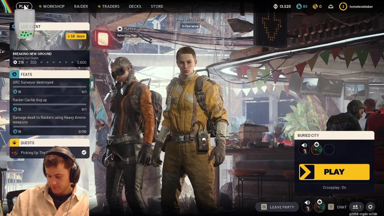
Task: Click the Cred reward icon for ARC Surveyor
Action: click(x=15, y=92)
